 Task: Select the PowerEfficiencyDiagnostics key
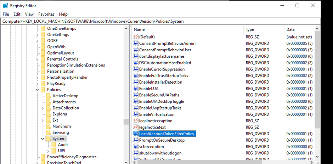click(x=72, y=157)
